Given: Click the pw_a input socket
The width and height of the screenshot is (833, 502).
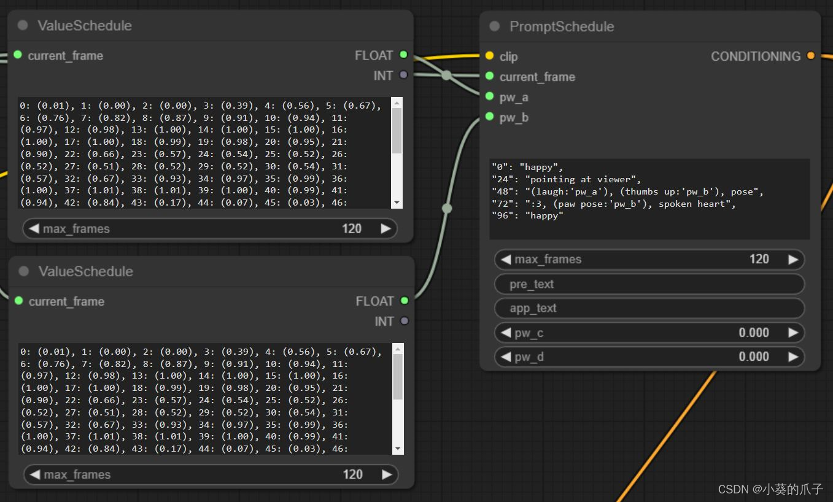Looking at the screenshot, I should (489, 96).
